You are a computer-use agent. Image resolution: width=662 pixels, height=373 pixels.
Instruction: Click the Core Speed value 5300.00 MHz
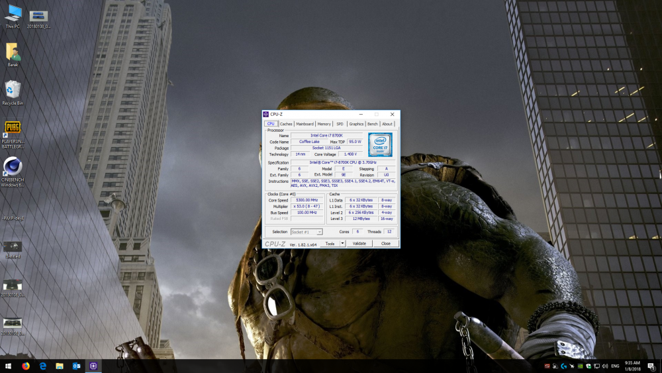tap(307, 200)
